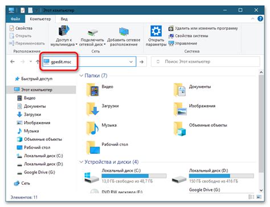Switch to large icons view in status bar
Screen dimensions: 270x207
tap(259, 197)
